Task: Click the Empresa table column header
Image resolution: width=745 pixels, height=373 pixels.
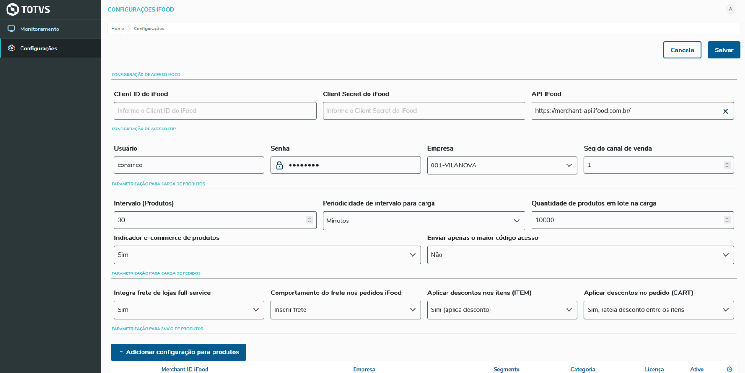Action: pyautogui.click(x=364, y=369)
